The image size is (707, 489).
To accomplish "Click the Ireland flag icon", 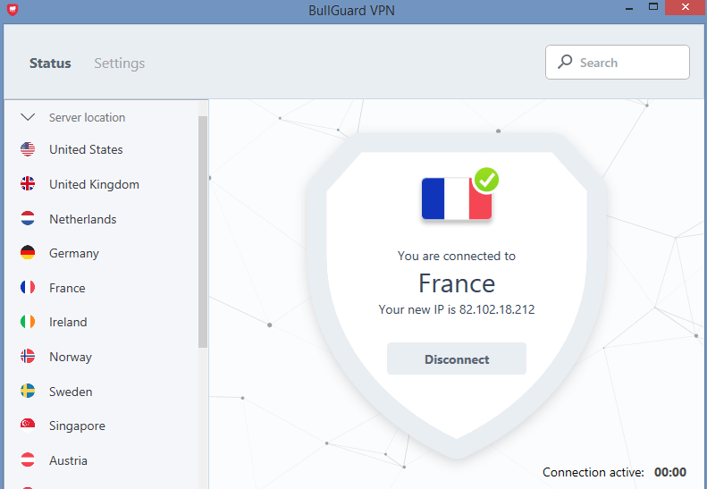I will [28, 322].
